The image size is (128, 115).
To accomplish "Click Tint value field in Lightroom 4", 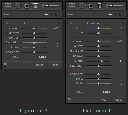I will pyautogui.click(x=122, y=33).
